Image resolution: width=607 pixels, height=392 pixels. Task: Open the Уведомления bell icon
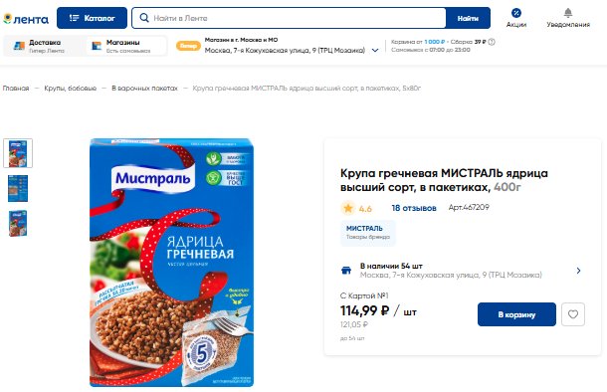click(x=568, y=13)
